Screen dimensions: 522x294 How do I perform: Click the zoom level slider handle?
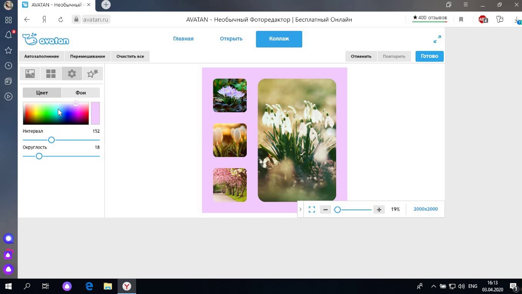(337, 209)
